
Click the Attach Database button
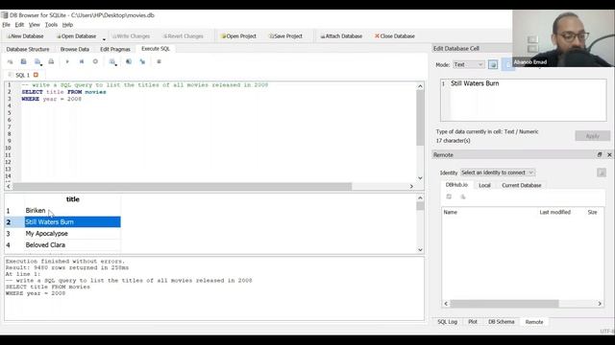click(341, 36)
